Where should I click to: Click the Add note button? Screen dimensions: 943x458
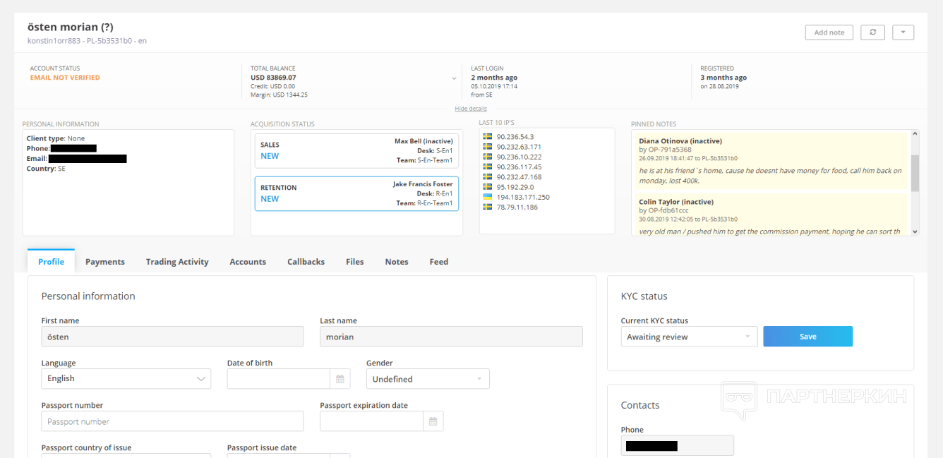pos(829,32)
